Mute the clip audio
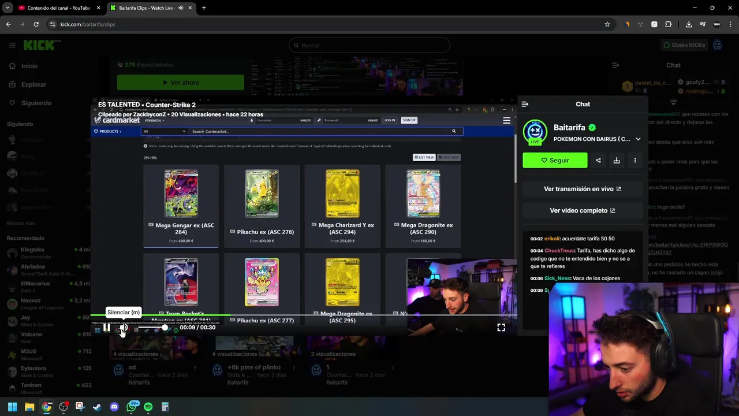Screen dimensions: 739x416 coord(124,328)
